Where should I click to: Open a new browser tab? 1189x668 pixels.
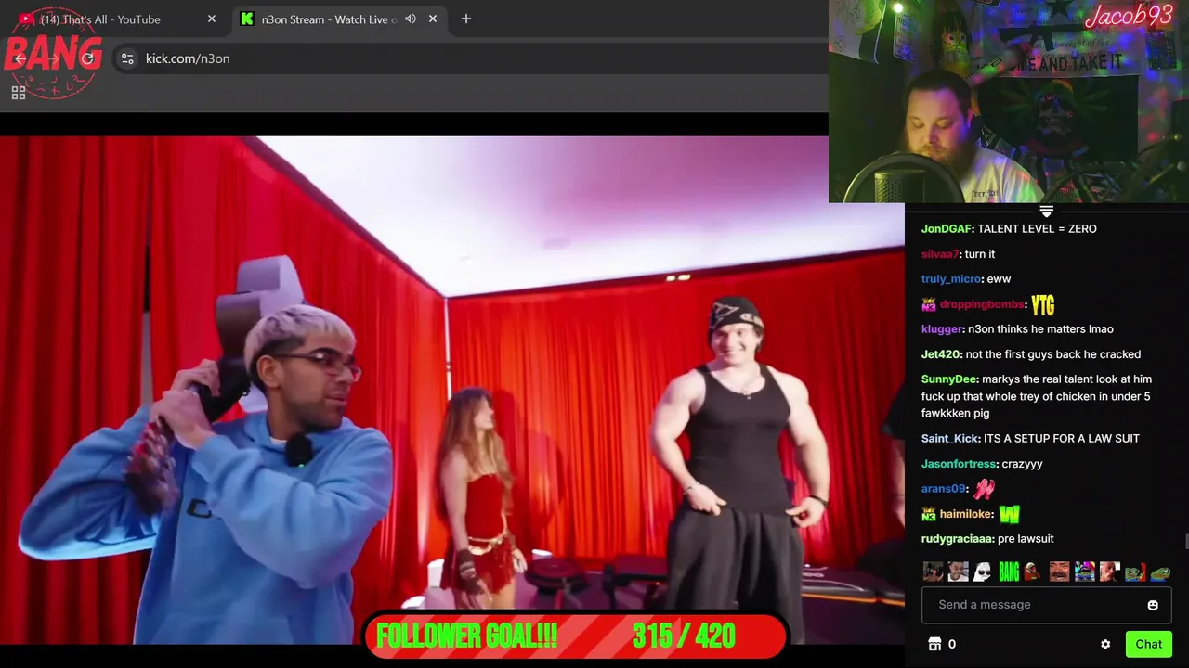(466, 19)
